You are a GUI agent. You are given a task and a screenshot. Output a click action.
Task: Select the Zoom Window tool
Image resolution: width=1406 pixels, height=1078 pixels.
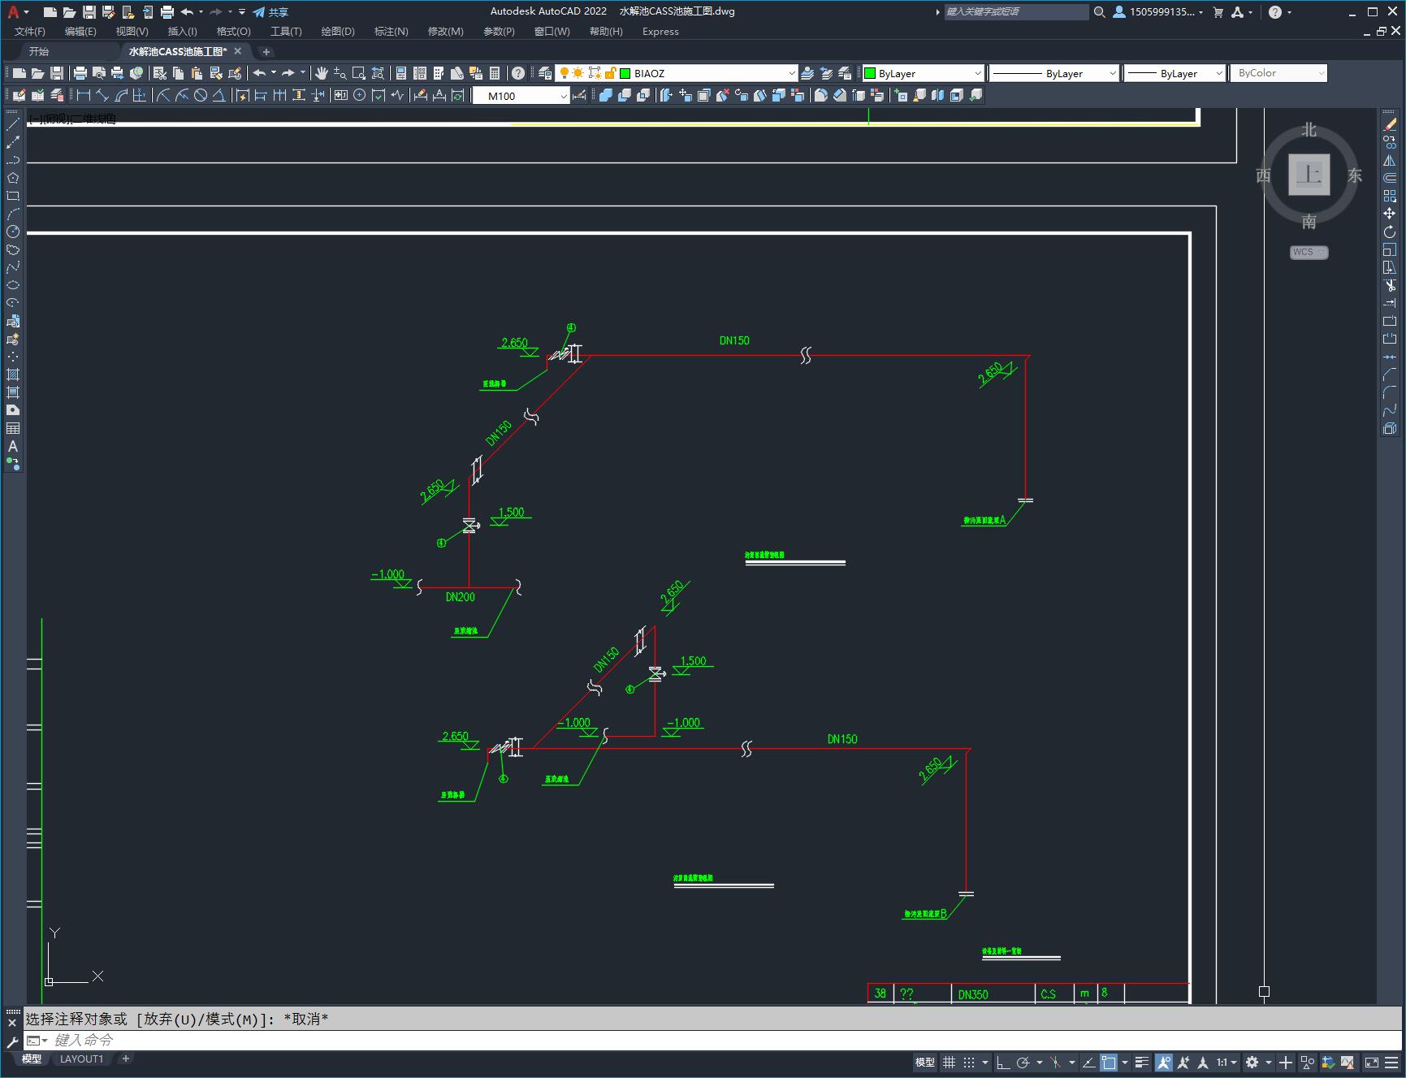(358, 75)
